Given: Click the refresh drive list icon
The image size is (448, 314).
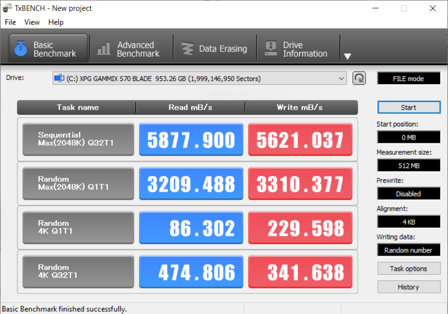Looking at the screenshot, I should [x=359, y=78].
